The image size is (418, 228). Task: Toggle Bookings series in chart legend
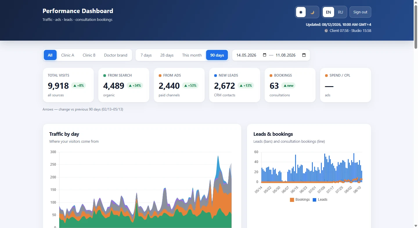(x=300, y=200)
